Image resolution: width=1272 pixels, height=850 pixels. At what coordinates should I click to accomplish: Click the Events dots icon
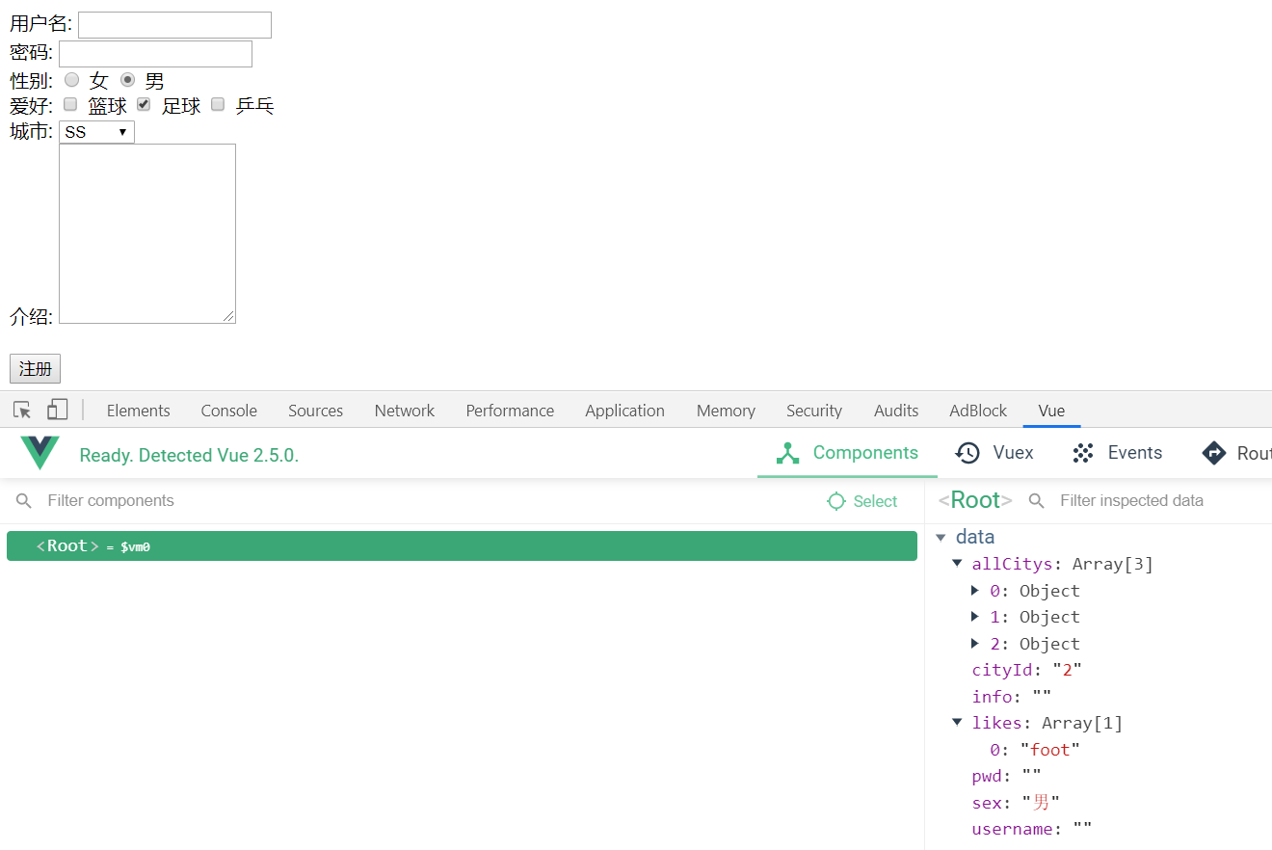(x=1083, y=453)
